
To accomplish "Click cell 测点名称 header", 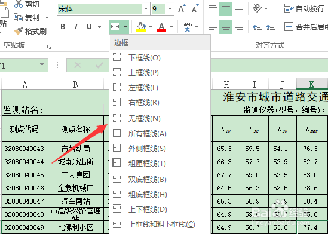I will click(76, 129).
